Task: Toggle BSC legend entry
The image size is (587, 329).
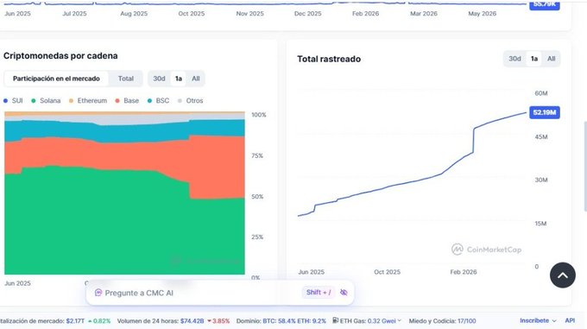Action: 158,101
